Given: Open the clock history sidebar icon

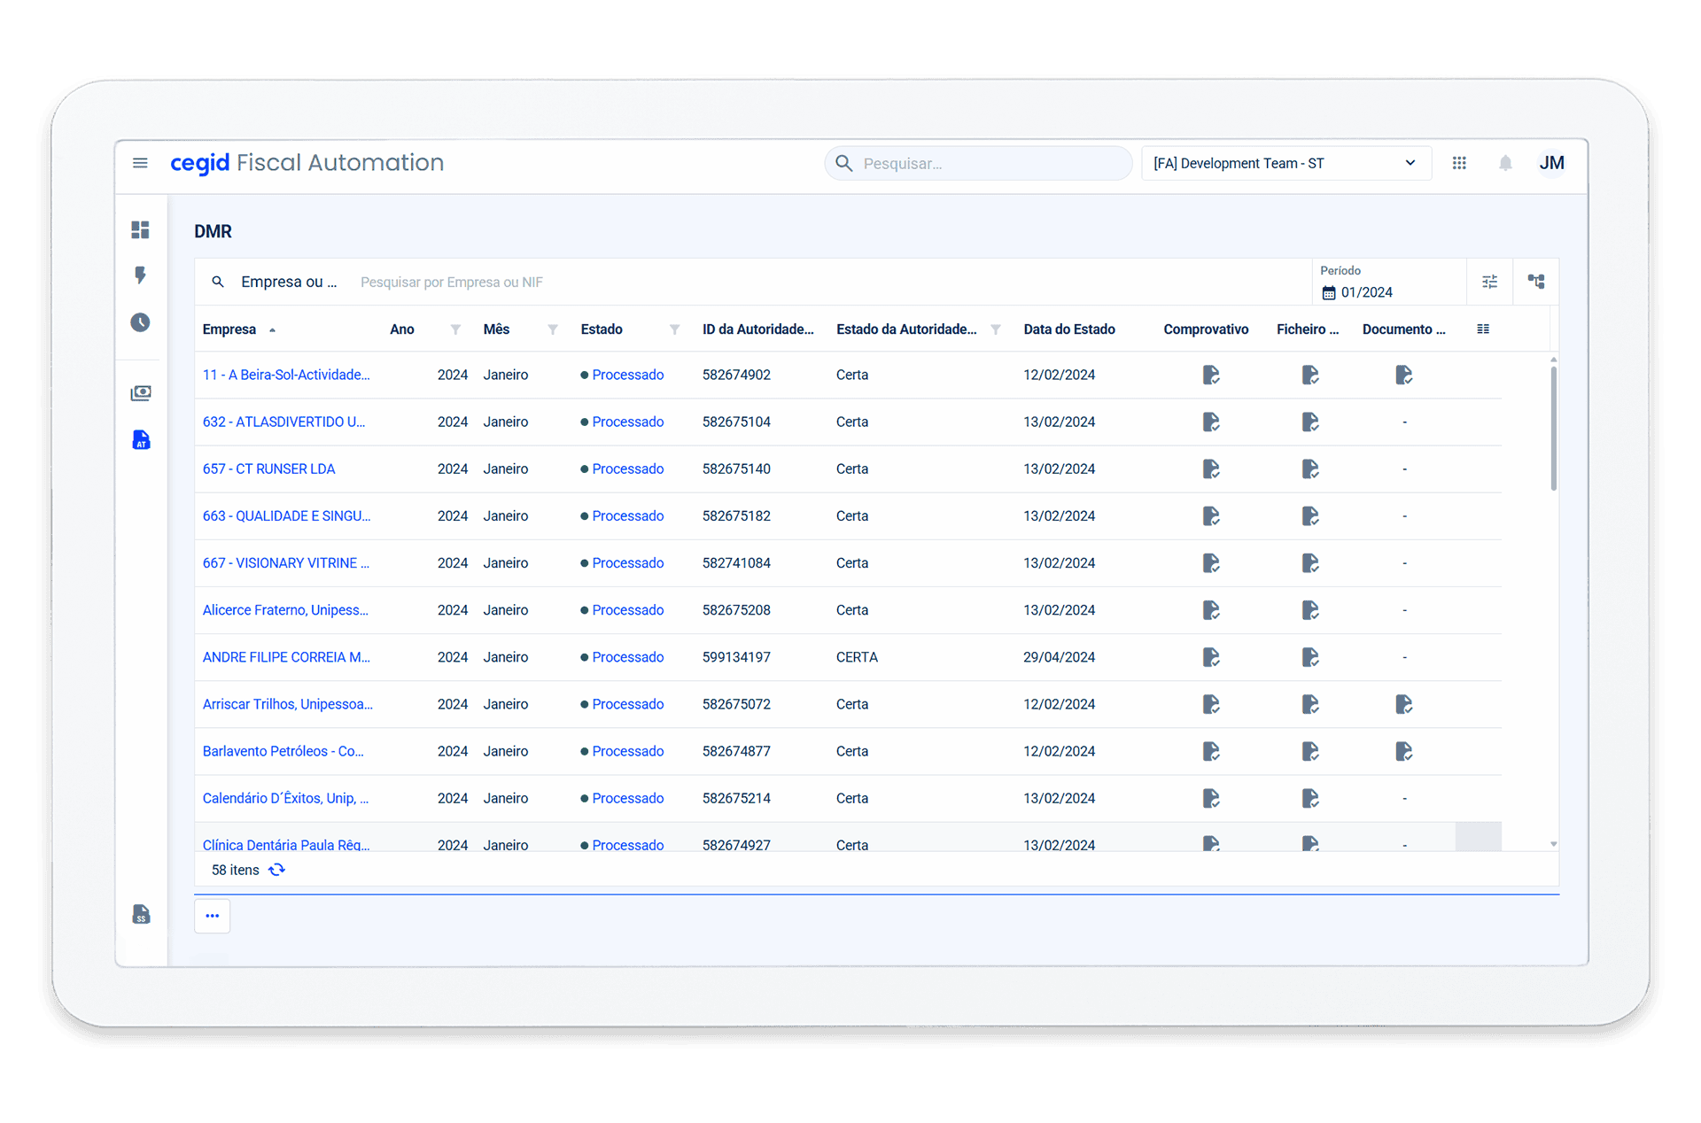Looking at the screenshot, I should click(x=140, y=322).
